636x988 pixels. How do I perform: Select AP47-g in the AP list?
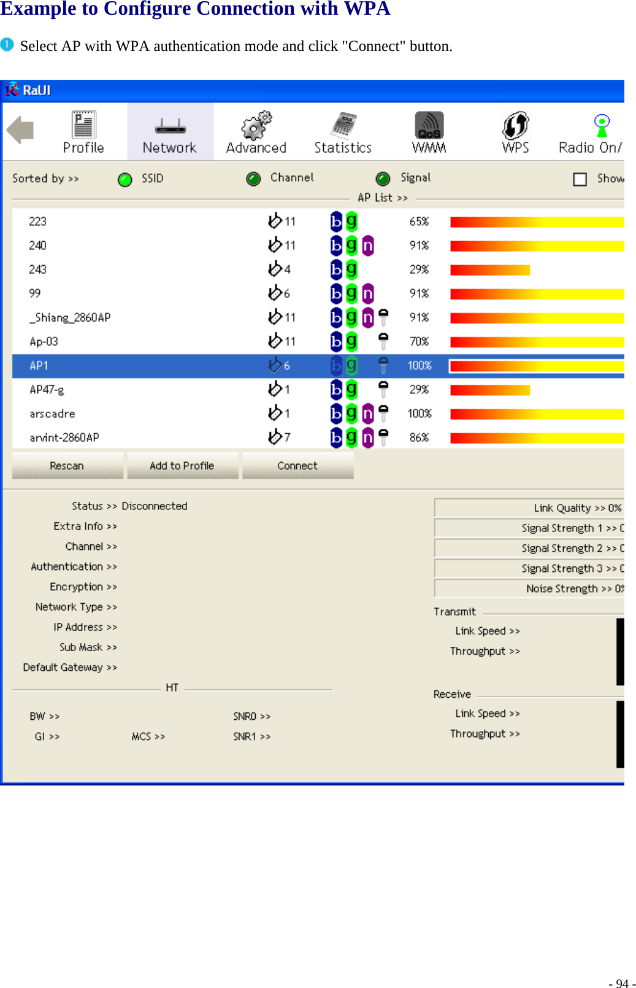coord(318,390)
